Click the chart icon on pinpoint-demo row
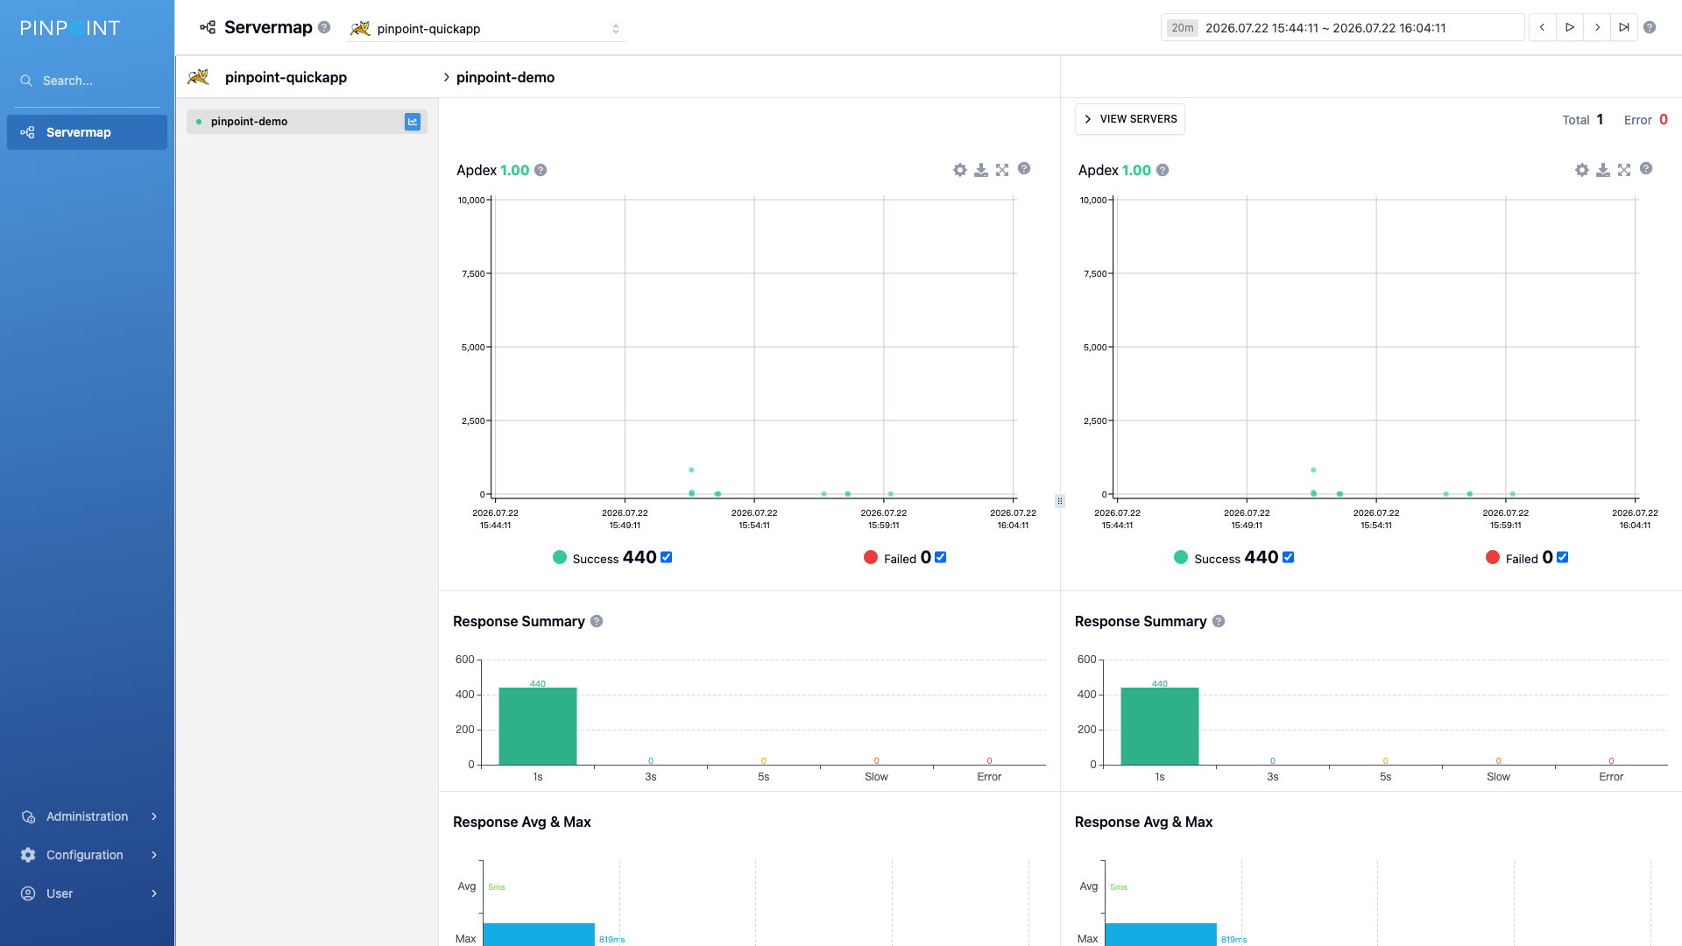 (413, 122)
